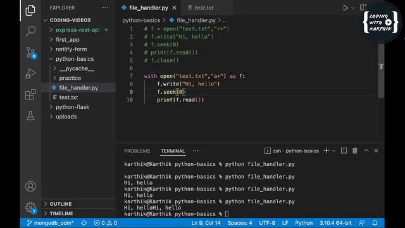Screen dimensions: 405x228
Task: Select Python language mode in status bar
Action: click(304, 223)
